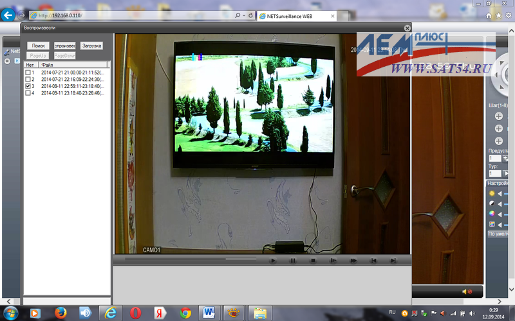
Task: Open the browser Favorites star icon
Action: [498, 15]
